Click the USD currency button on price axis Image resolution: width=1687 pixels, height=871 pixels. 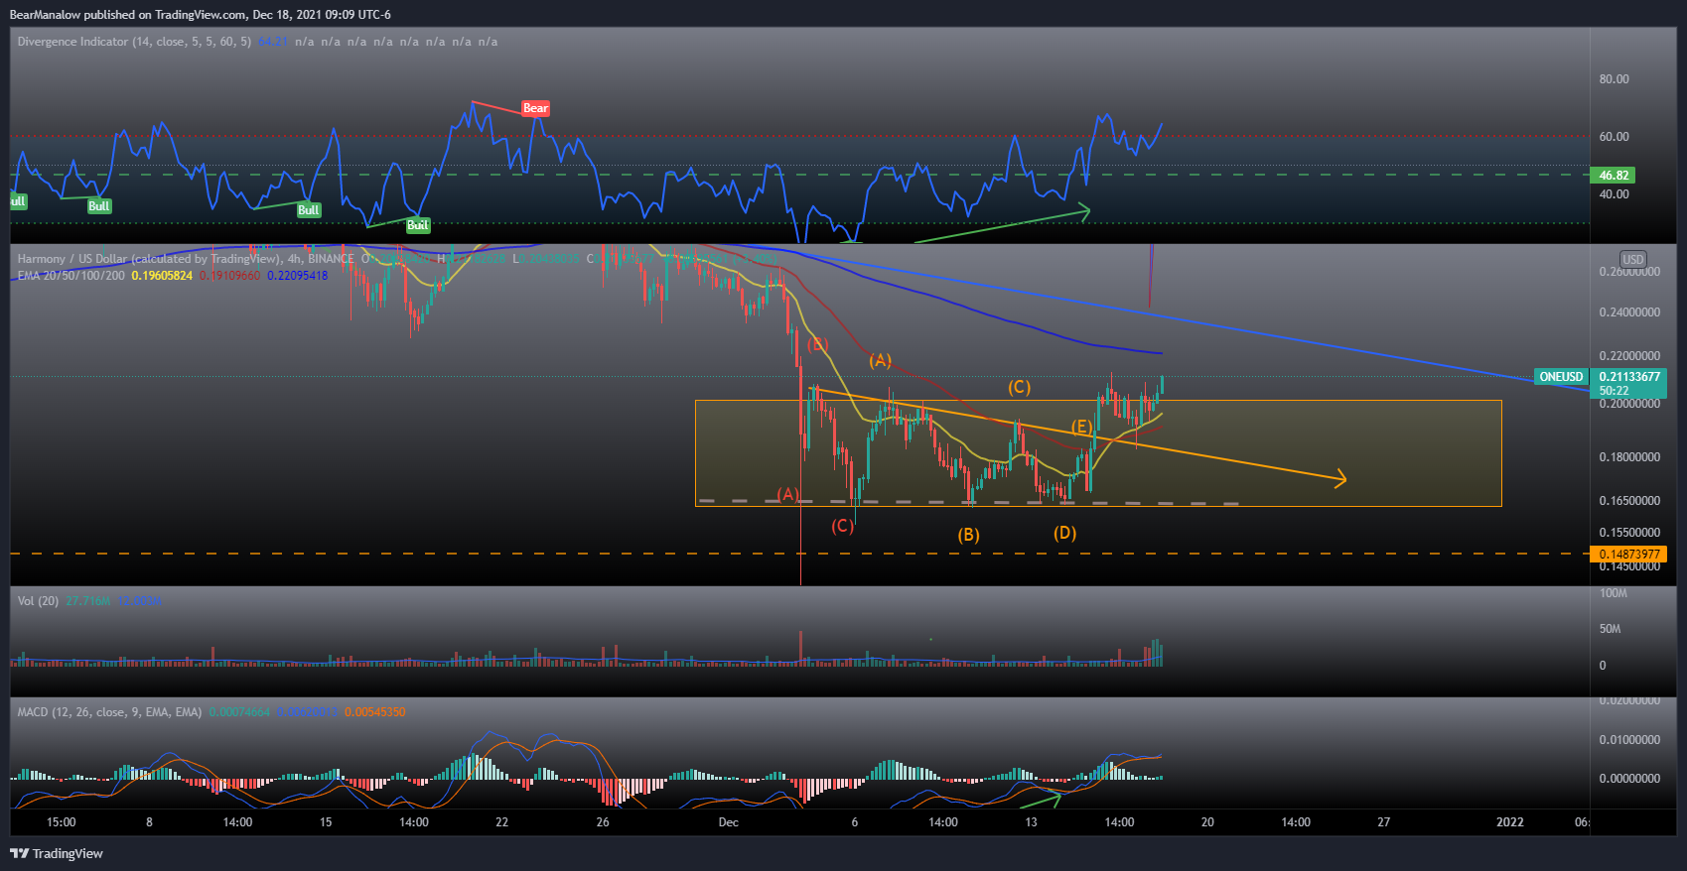[x=1632, y=259]
